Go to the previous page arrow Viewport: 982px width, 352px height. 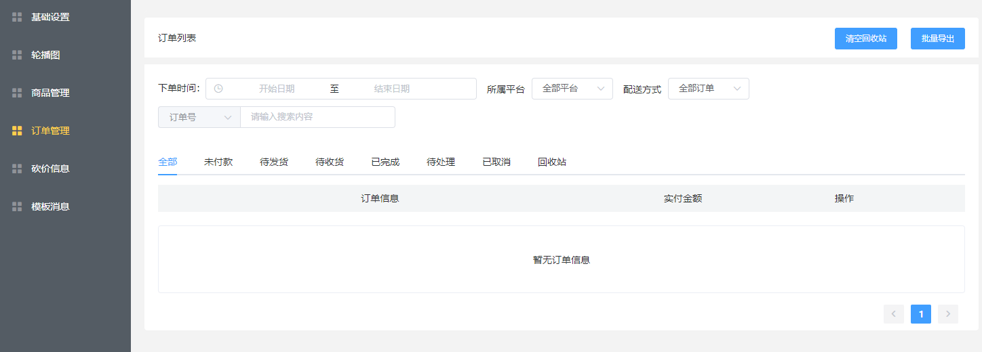893,313
